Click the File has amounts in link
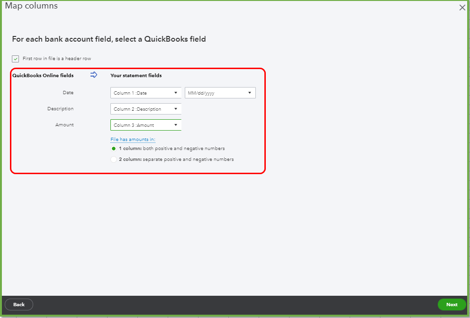The height and width of the screenshot is (318, 470). [x=133, y=139]
